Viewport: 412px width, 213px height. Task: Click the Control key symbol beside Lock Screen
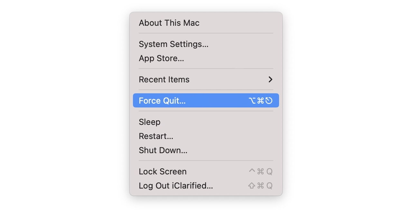[252, 171]
